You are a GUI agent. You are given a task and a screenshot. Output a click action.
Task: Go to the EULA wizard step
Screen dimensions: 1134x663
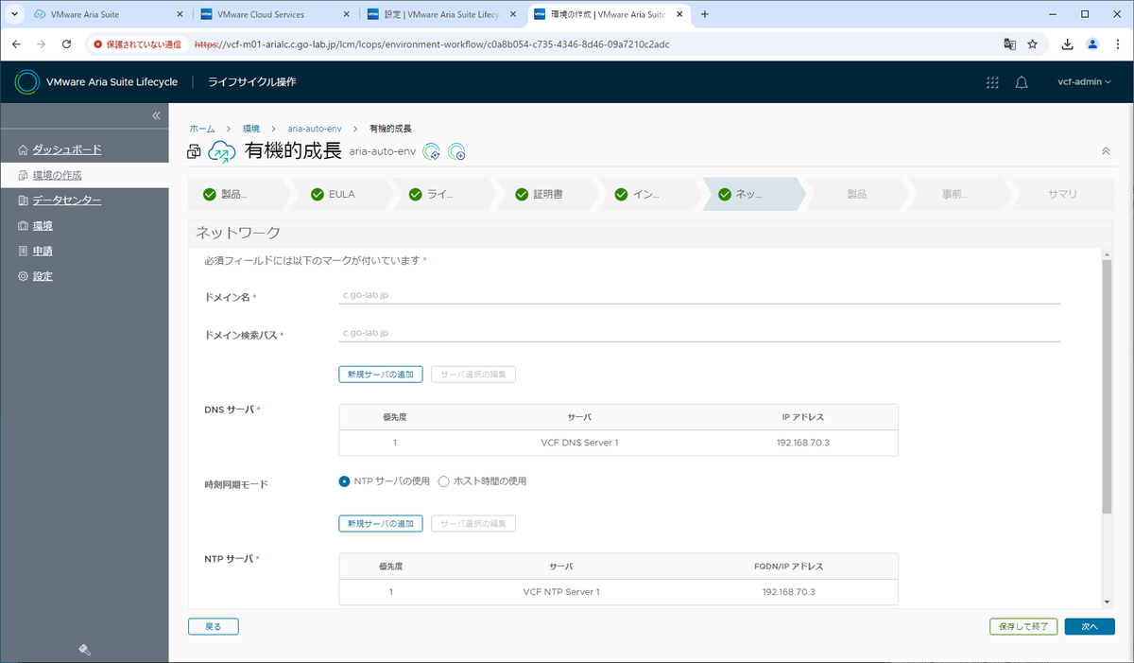coord(342,194)
